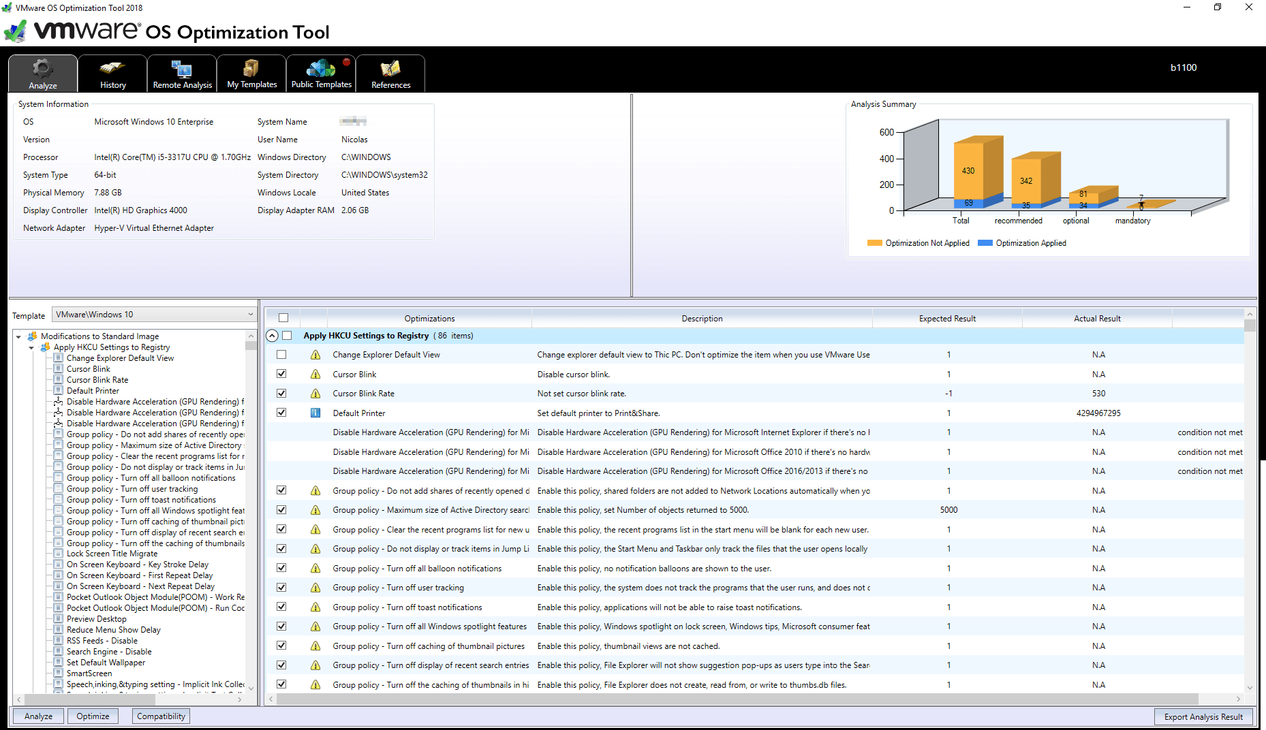Click warning icon beside Cursor Blink row

point(315,375)
